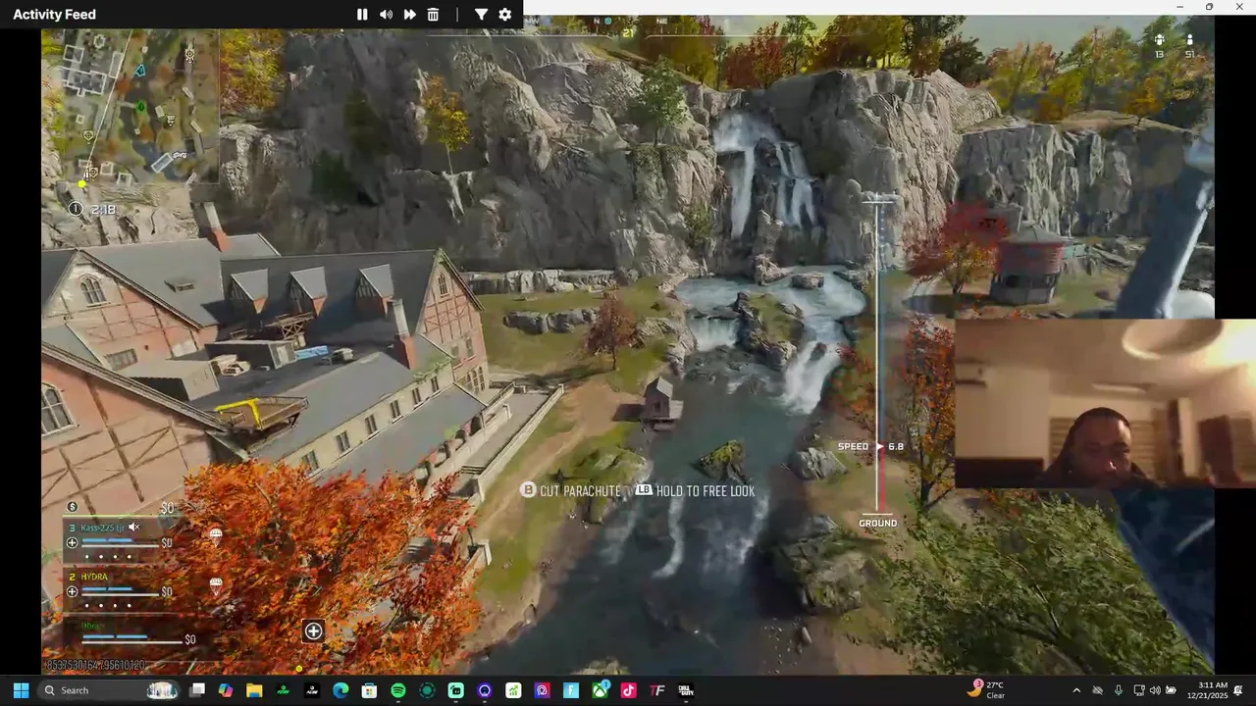The width and height of the screenshot is (1256, 706).
Task: Click HYDRA's parachute status icon
Action: pyautogui.click(x=216, y=585)
